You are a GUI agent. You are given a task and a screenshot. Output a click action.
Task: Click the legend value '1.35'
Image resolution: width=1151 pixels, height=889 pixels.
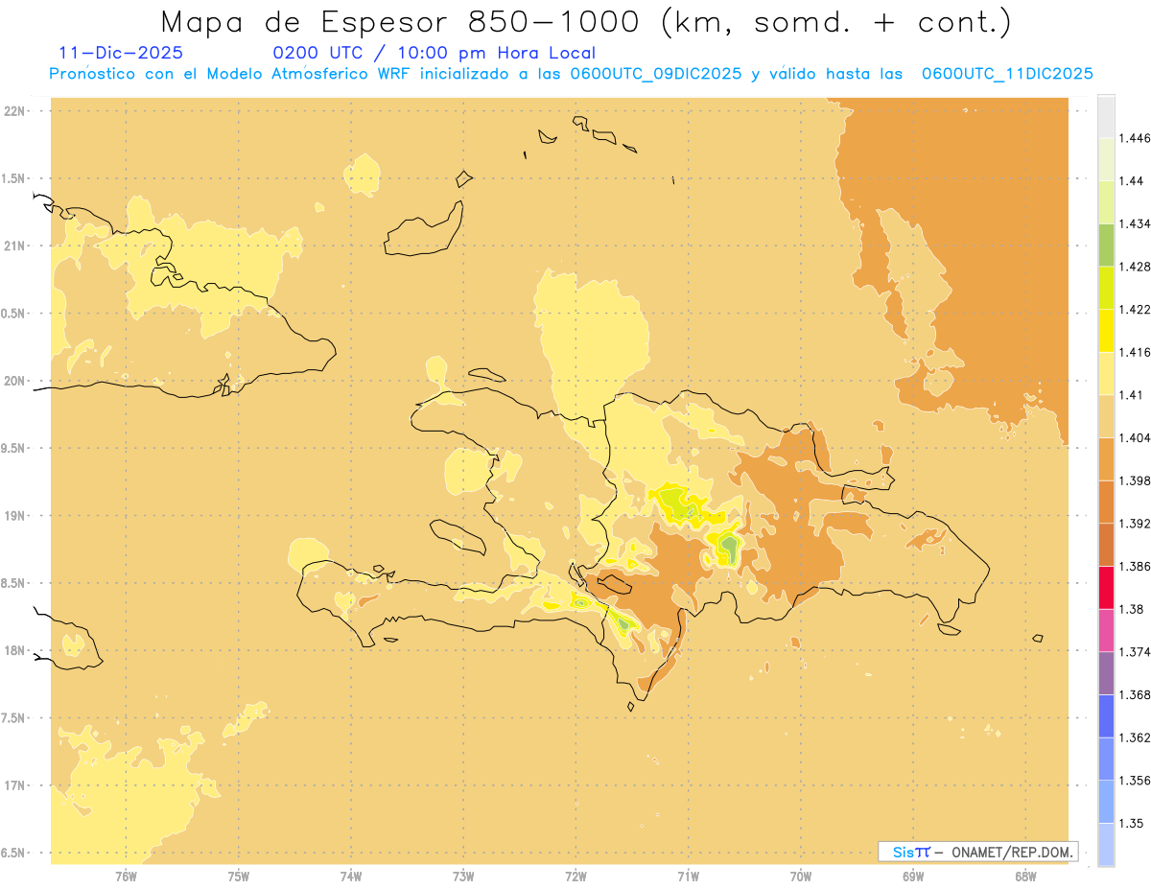point(1132,823)
